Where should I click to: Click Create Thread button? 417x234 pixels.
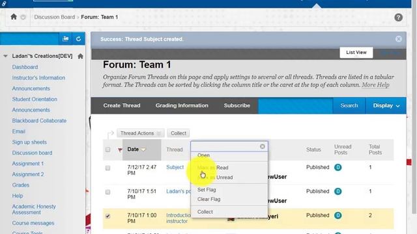click(122, 105)
